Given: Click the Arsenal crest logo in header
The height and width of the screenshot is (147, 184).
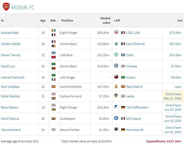Looking at the screenshot, I should click(6, 7).
